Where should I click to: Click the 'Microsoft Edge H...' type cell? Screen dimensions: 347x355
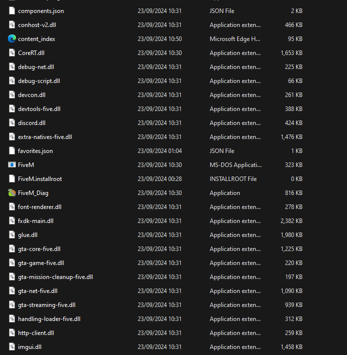(235, 39)
